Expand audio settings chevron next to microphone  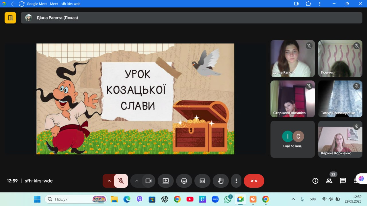tap(109, 181)
